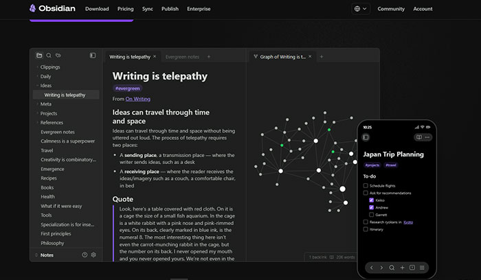Tap the back arrow on phone toolbar
The width and height of the screenshot is (481, 280).
(x=372, y=268)
